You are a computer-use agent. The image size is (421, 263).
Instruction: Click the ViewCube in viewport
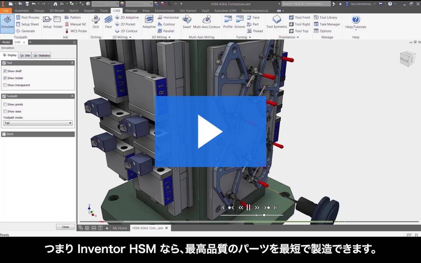pos(407,59)
